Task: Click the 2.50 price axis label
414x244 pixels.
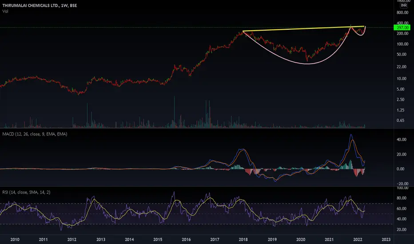Action: 401,99
